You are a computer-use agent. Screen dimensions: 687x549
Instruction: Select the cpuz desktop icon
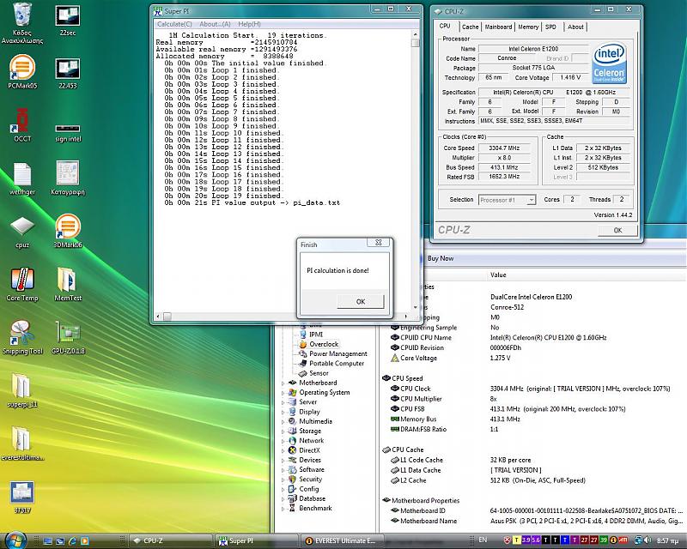click(x=22, y=232)
